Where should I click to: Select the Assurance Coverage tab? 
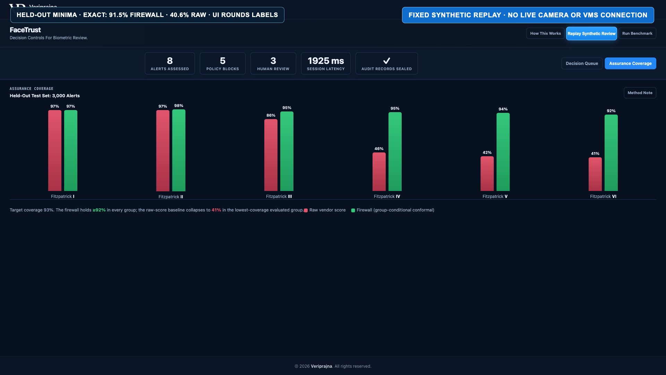point(630,63)
